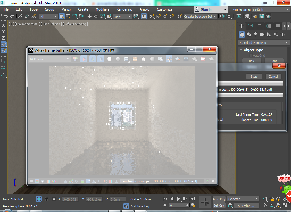Activate the Select and Rotate tool
Viewport: 291px width, 212px height.
point(96,16)
